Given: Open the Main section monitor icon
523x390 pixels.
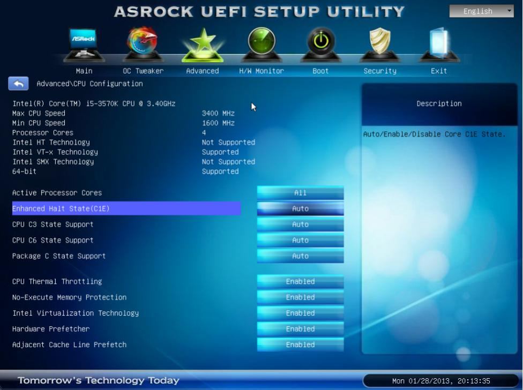Looking at the screenshot, I should click(x=84, y=45).
